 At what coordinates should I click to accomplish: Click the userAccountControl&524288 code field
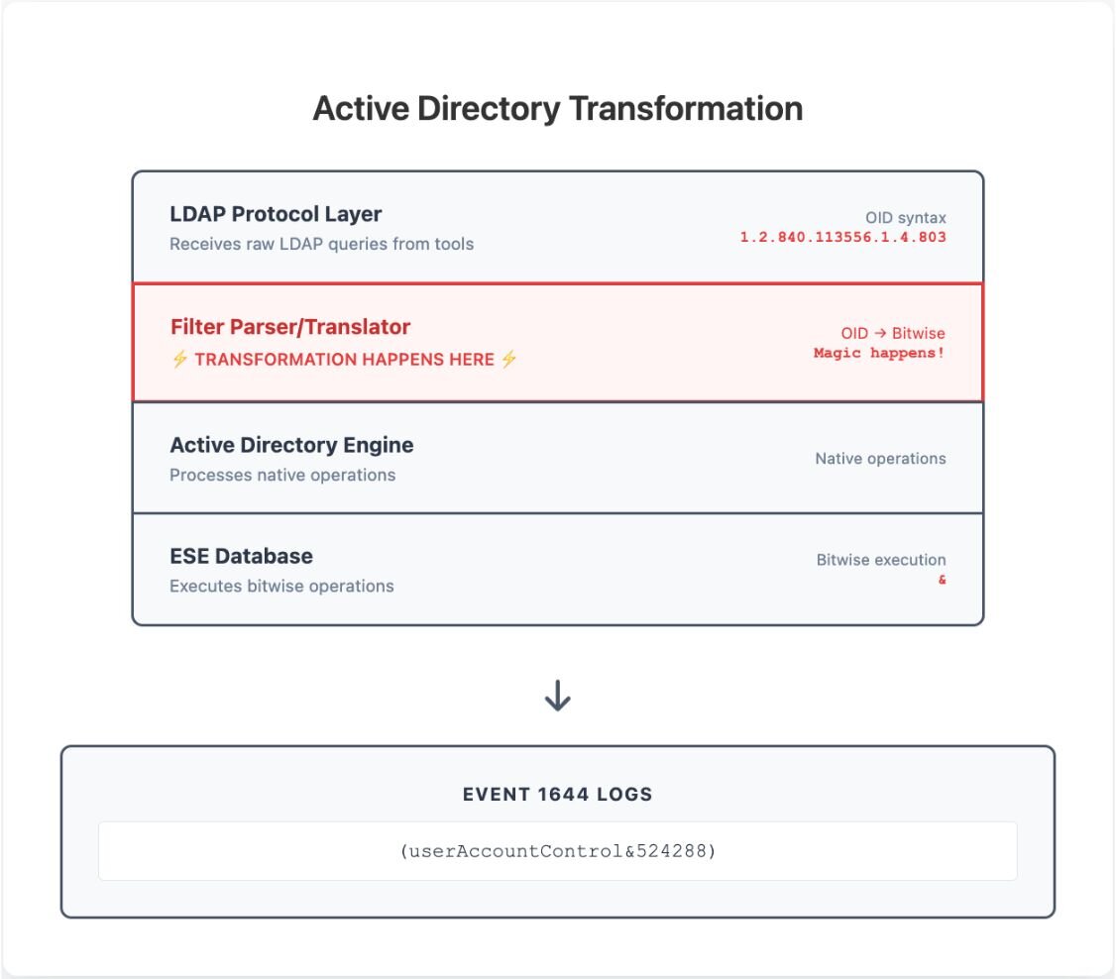[x=557, y=851]
